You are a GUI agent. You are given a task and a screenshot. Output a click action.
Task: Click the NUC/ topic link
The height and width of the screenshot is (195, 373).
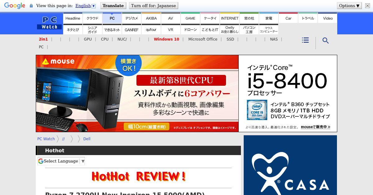point(122,39)
